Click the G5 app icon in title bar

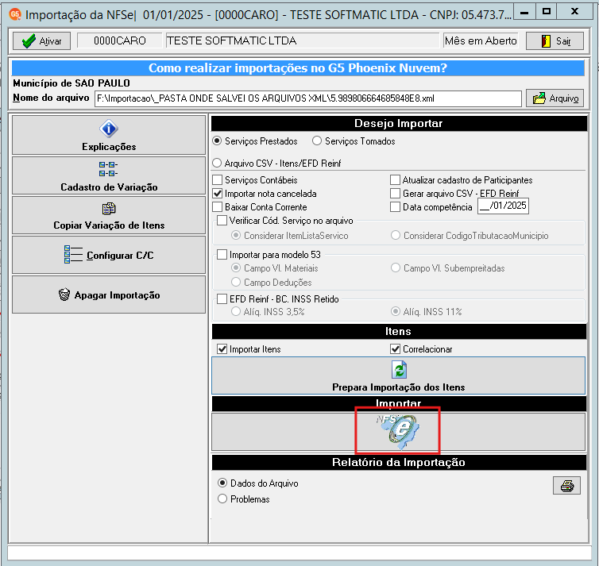pos(15,14)
